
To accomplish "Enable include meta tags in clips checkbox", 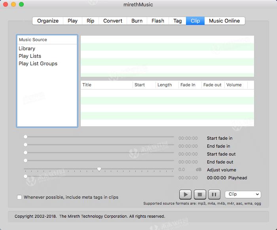I will pos(19,197).
